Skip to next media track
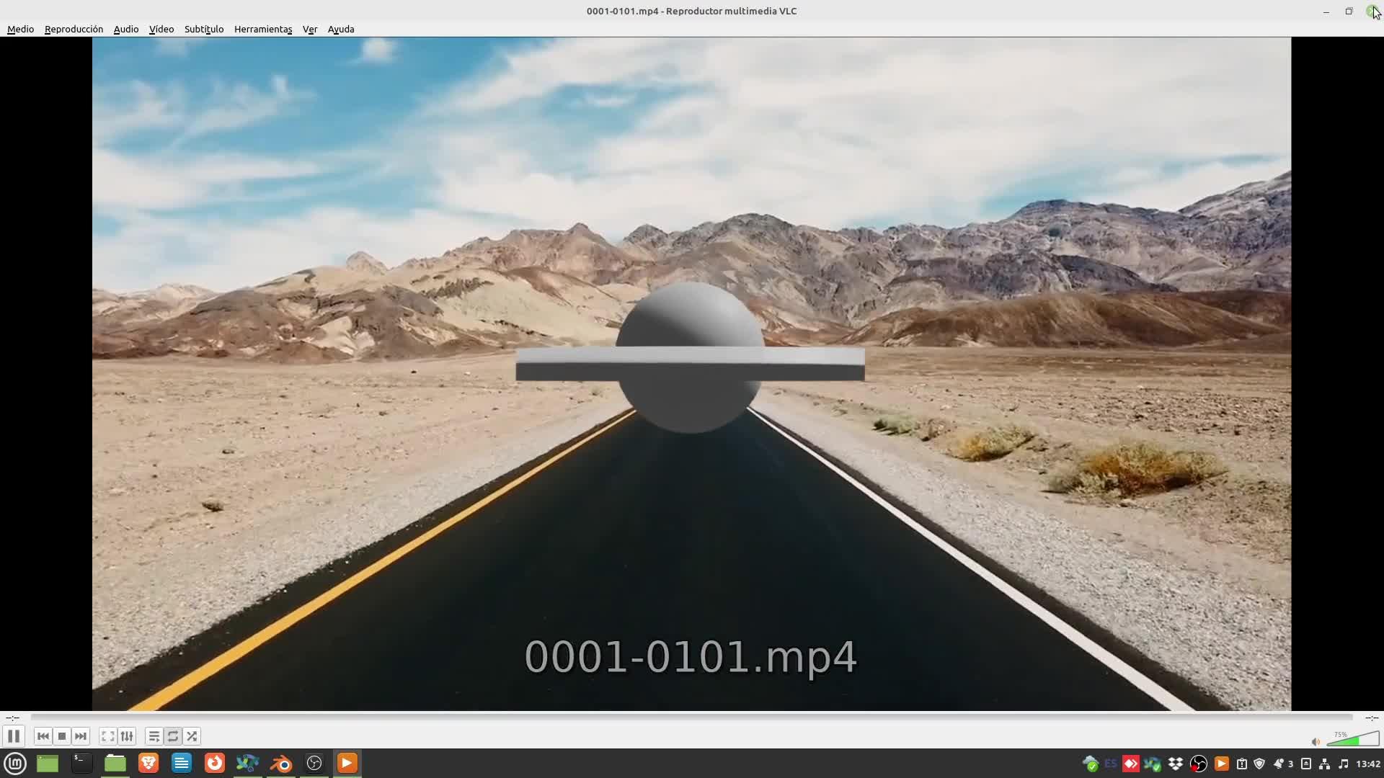Viewport: 1384px width, 778px height. click(81, 736)
